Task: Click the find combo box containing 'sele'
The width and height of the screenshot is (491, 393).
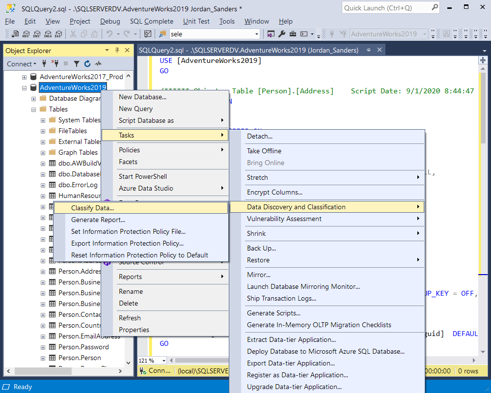Action: pyautogui.click(x=215, y=34)
